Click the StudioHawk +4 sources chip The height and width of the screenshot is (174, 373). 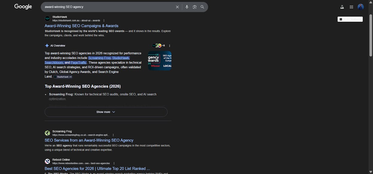point(63,77)
